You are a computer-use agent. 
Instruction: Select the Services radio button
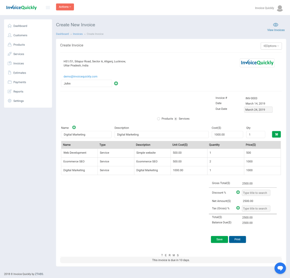[176, 119]
